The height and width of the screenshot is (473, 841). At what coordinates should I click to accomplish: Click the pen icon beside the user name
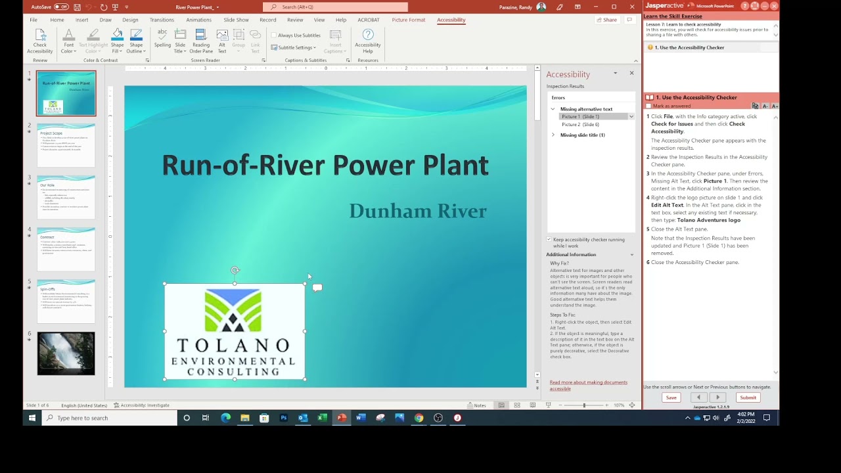pyautogui.click(x=559, y=7)
